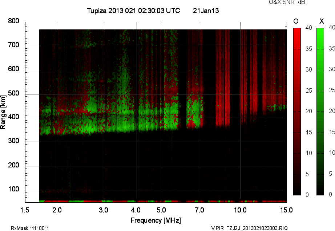This screenshot has width=335, height=231.
Task: Click the '3.0' frequency tick label
Action: tap(104, 210)
